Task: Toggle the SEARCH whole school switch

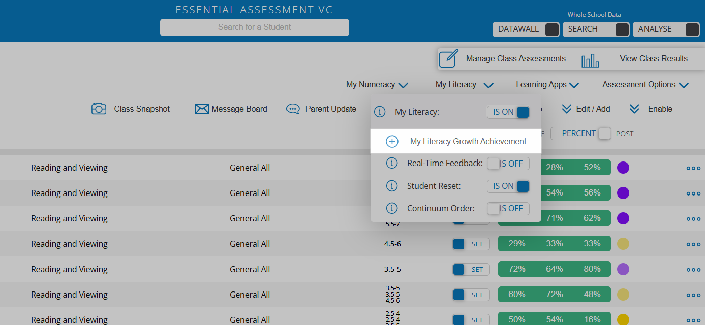Action: click(x=622, y=29)
